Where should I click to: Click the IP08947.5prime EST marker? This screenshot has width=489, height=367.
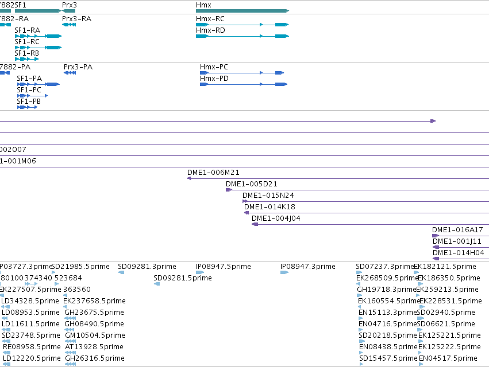(200, 272)
